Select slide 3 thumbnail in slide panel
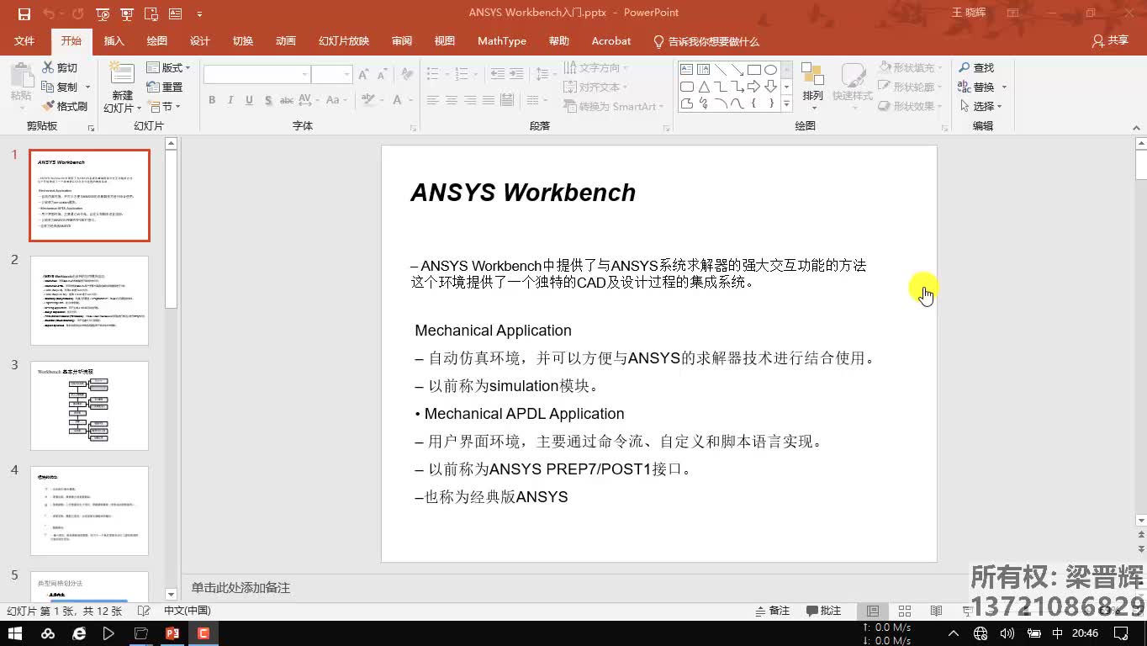The height and width of the screenshot is (646, 1147). (x=89, y=405)
